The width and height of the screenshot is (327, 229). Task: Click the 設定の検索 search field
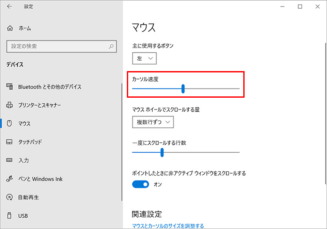click(x=57, y=46)
